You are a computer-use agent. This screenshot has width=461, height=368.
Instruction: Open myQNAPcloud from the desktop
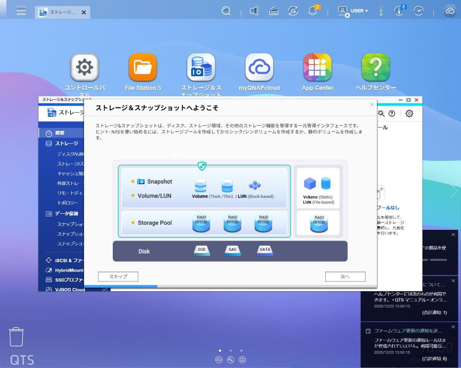pyautogui.click(x=259, y=67)
